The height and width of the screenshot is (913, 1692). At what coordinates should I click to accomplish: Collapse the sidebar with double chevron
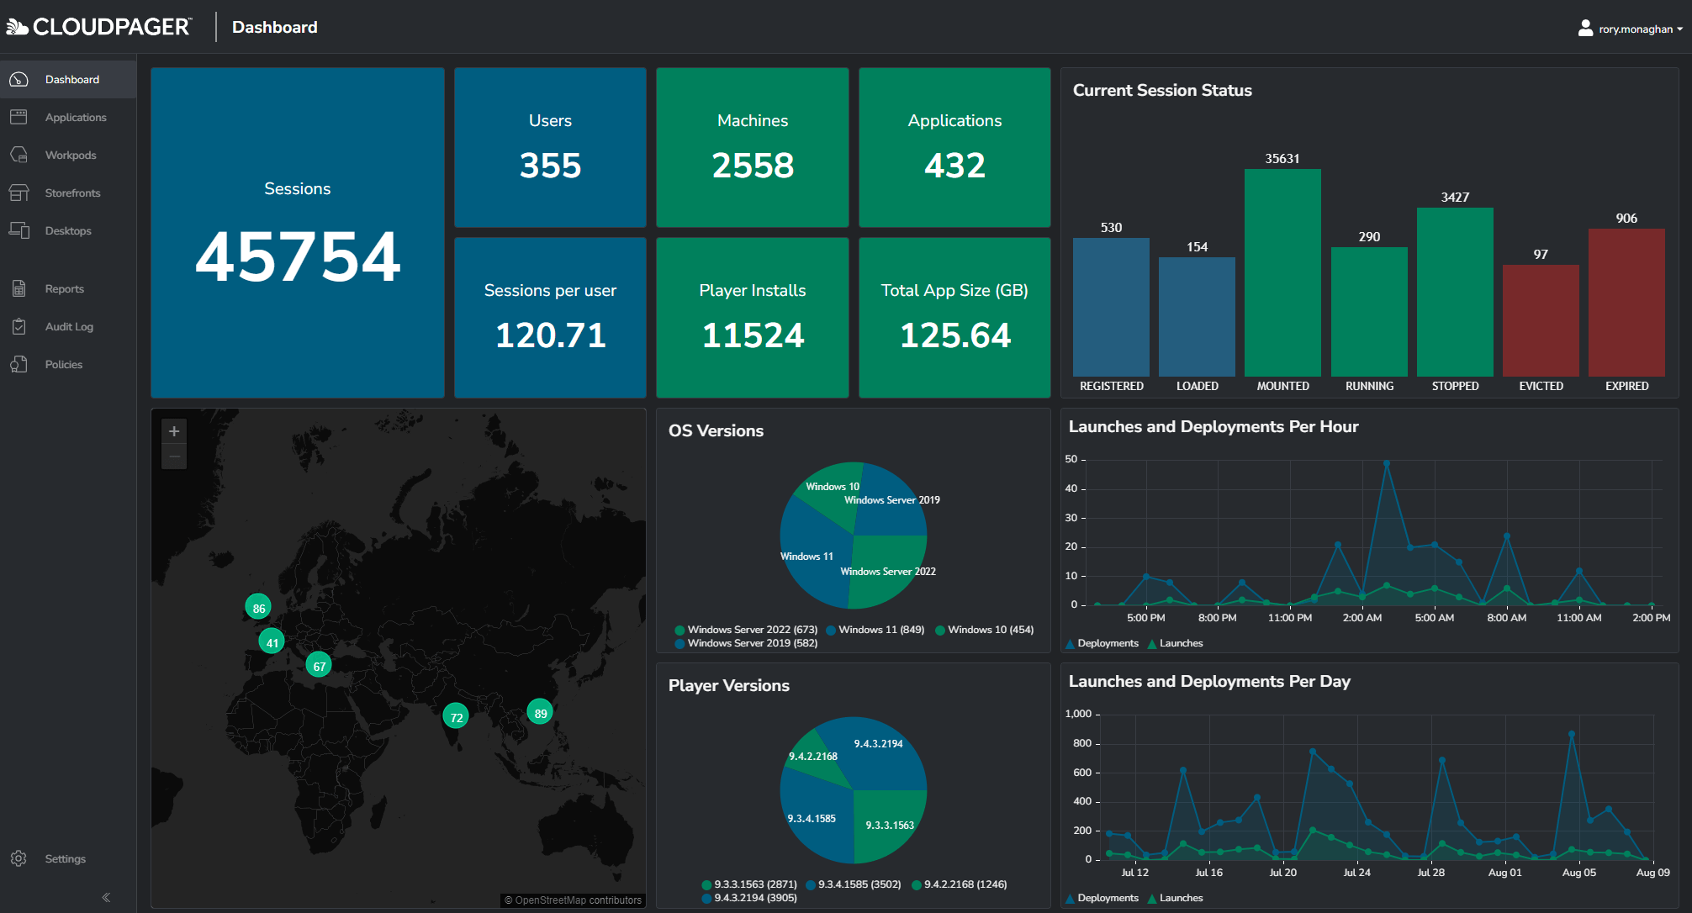pyautogui.click(x=106, y=897)
